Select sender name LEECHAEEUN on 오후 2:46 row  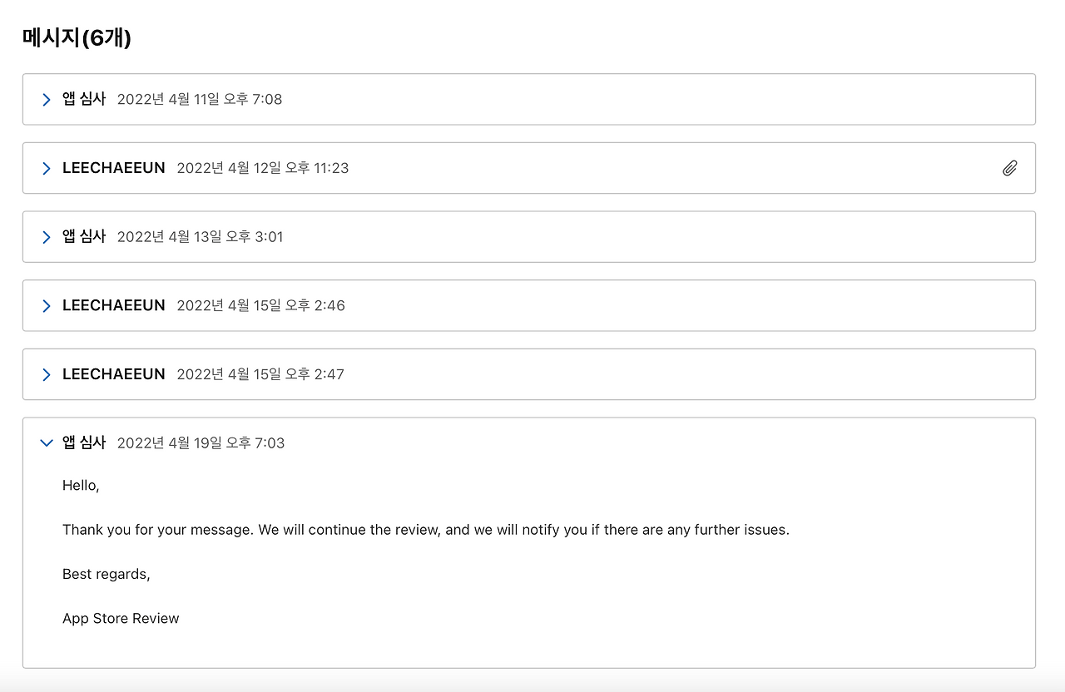pos(114,306)
